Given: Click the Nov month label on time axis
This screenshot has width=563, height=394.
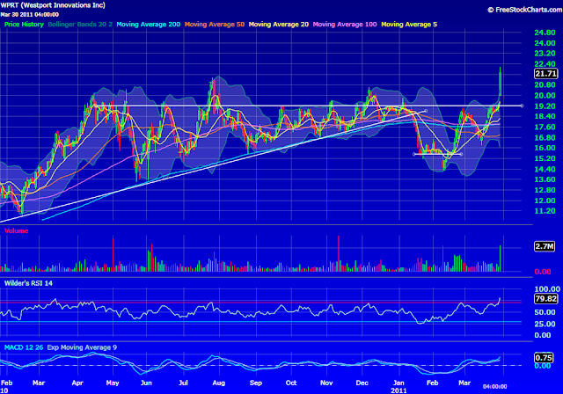Looking at the screenshot, I should tap(326, 383).
